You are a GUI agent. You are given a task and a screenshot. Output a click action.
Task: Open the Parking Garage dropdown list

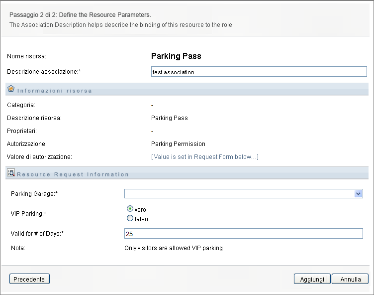(x=358, y=194)
